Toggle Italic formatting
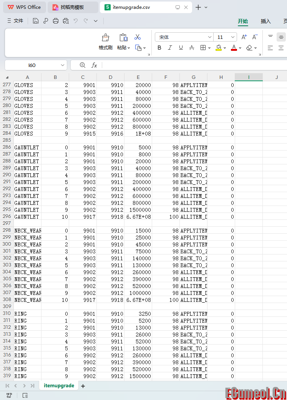The height and width of the screenshot is (400, 287). pyautogui.click(x=170, y=48)
